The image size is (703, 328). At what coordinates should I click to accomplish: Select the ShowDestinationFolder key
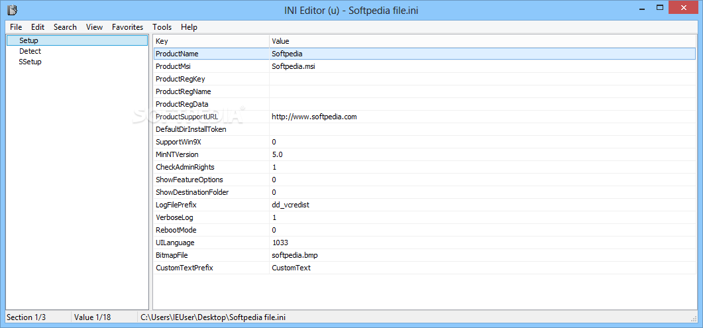[192, 191]
